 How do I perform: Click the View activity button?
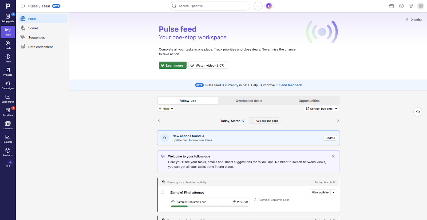(320, 192)
